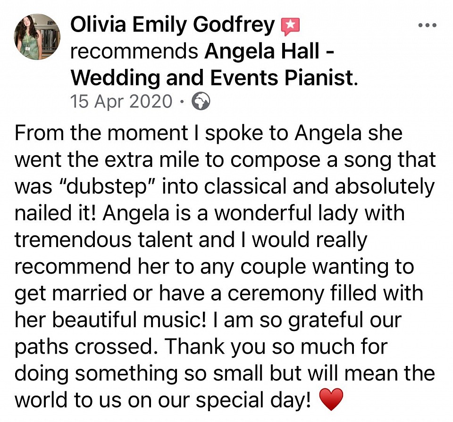Image resolution: width=453 pixels, height=422 pixels.
Task: Open Olivia Emily Godfrey's profile picture
Action: [x=37, y=37]
